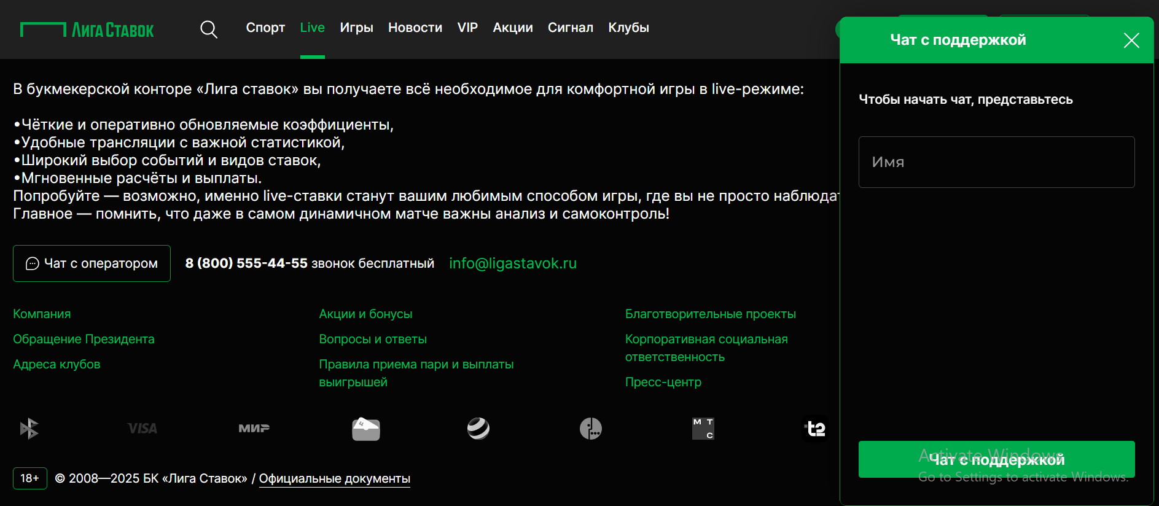Open the Пресс-центр link
The height and width of the screenshot is (506, 1159).
pyautogui.click(x=663, y=382)
